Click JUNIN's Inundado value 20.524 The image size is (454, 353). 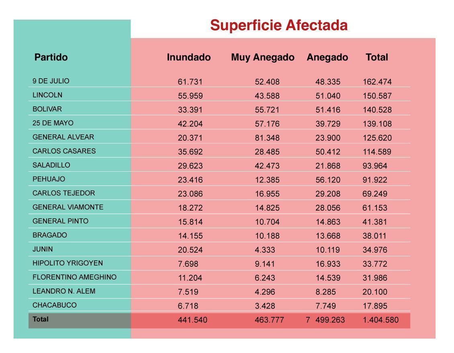click(x=190, y=250)
